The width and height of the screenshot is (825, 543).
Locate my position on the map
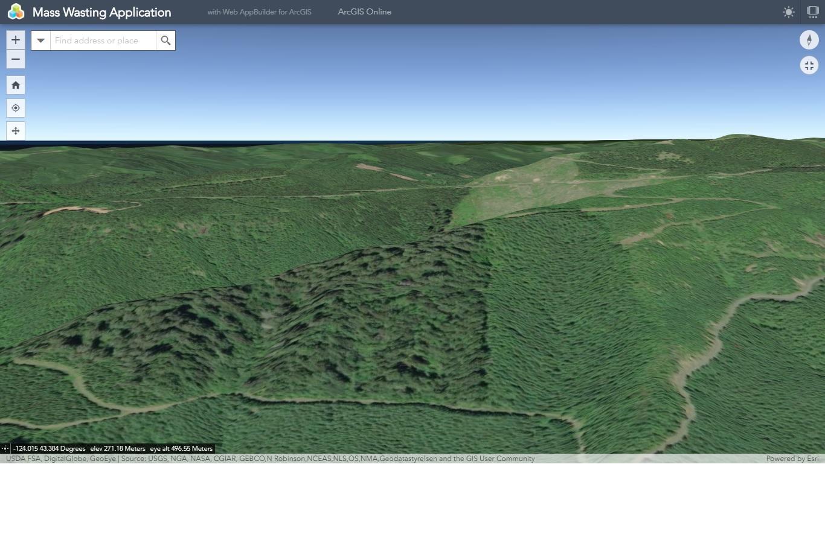click(16, 108)
